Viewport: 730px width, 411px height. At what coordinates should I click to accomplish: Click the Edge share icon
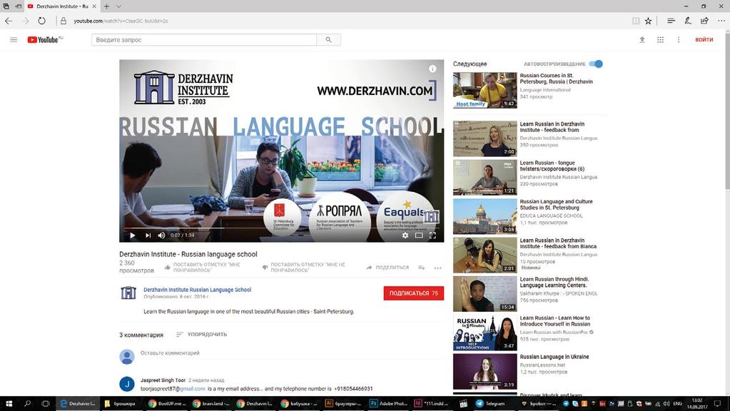[x=704, y=21]
